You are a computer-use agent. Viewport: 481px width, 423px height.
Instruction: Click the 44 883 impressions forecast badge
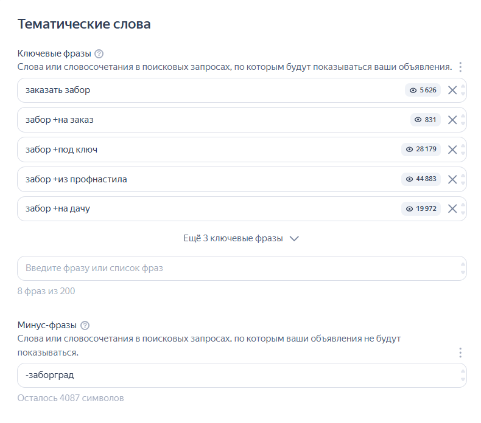421,179
